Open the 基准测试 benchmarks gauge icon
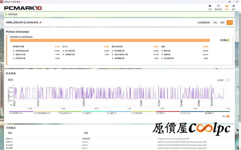 218,6
